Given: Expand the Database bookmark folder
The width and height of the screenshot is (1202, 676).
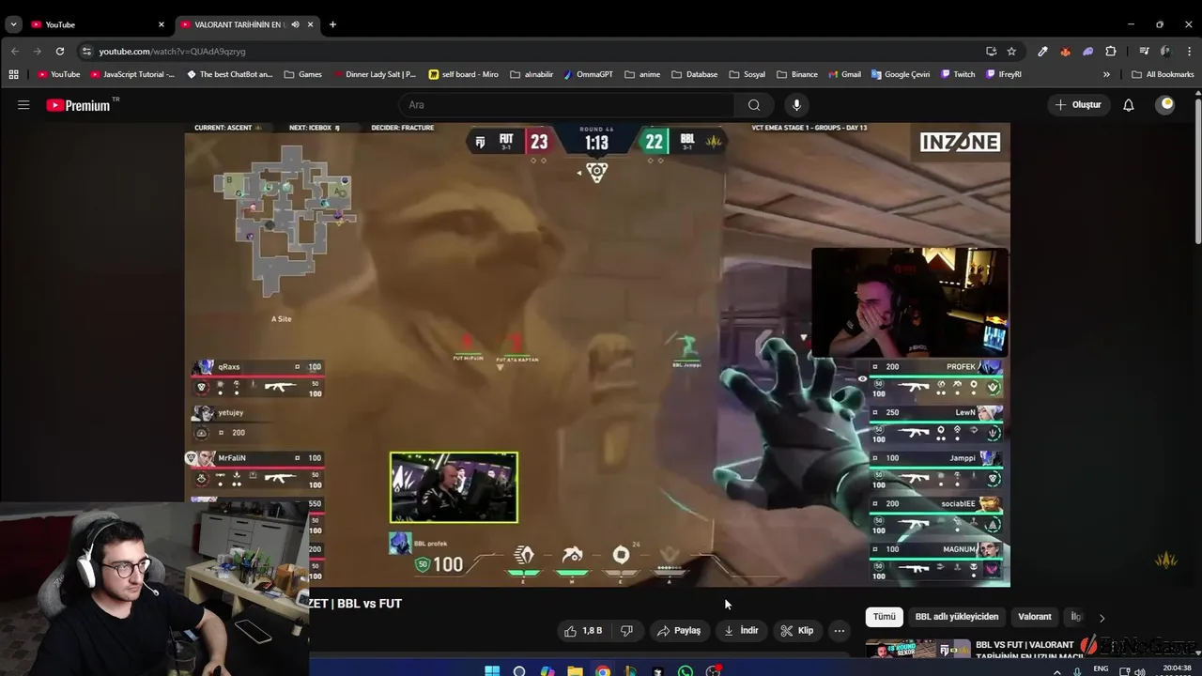Looking at the screenshot, I should tap(695, 74).
